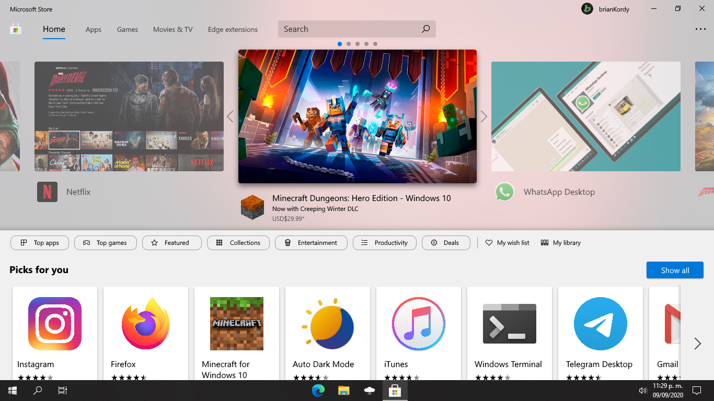
Task: Open the Gmail app tile icon
Action: click(673, 324)
